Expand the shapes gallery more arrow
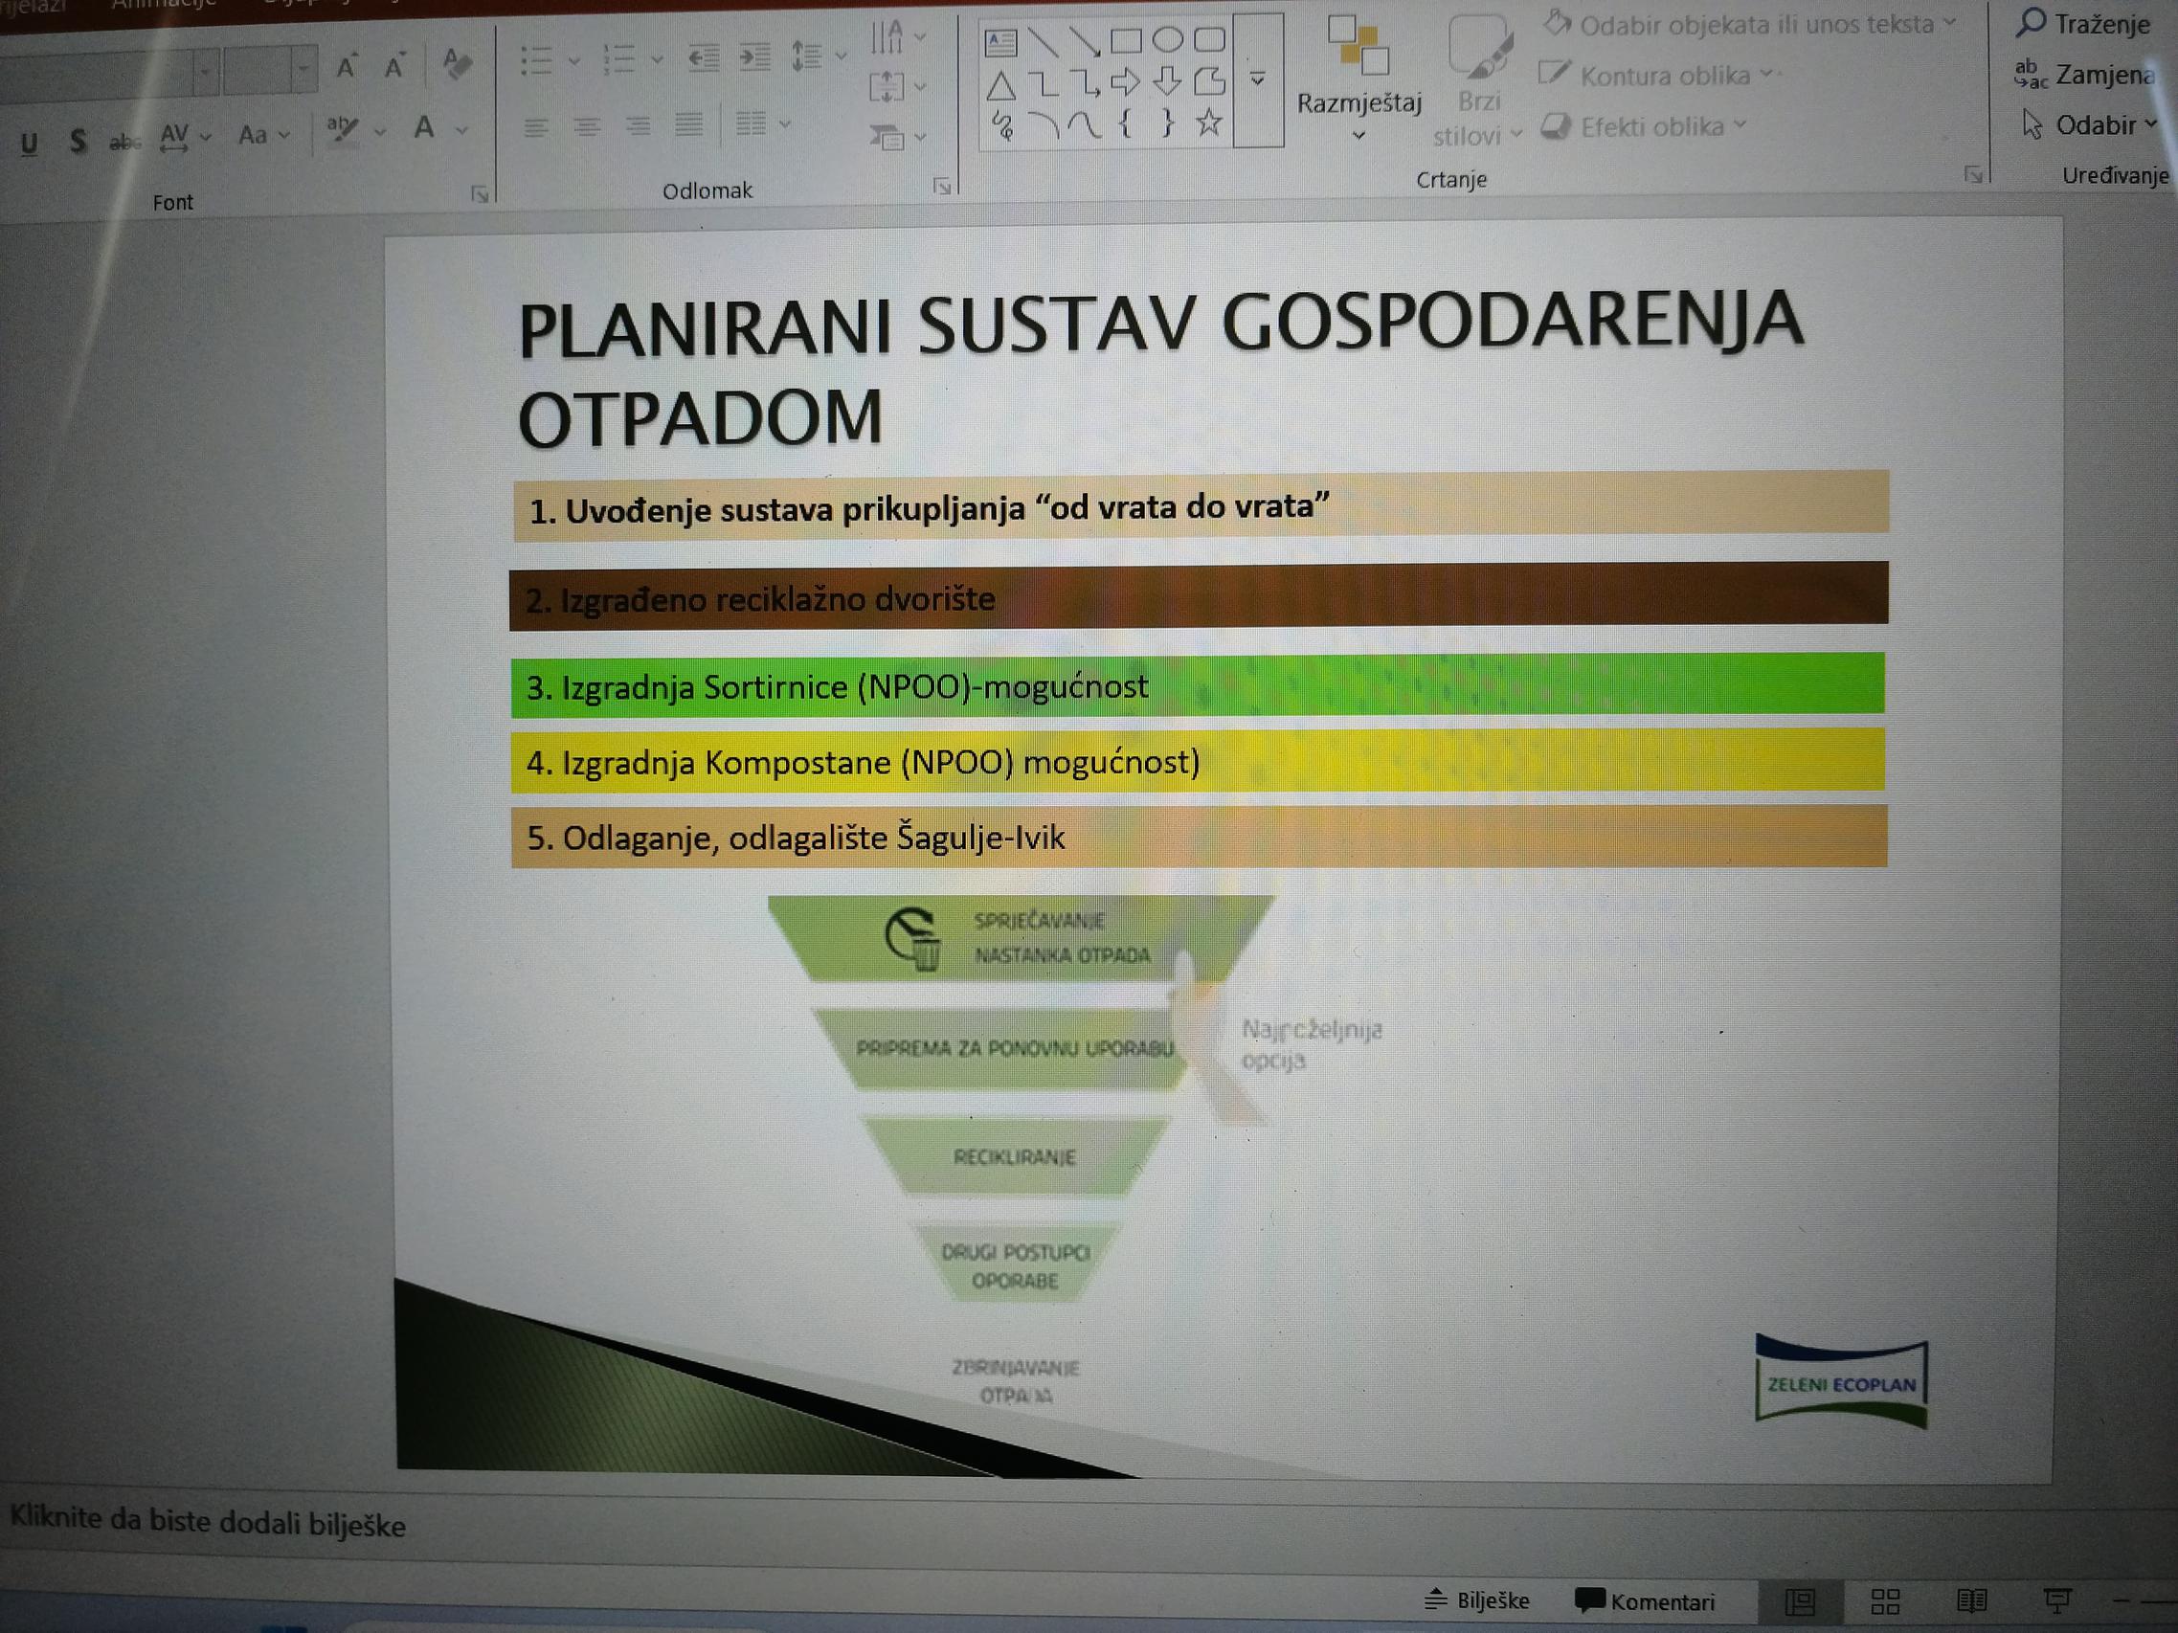Image resolution: width=2178 pixels, height=1633 pixels. point(1257,78)
